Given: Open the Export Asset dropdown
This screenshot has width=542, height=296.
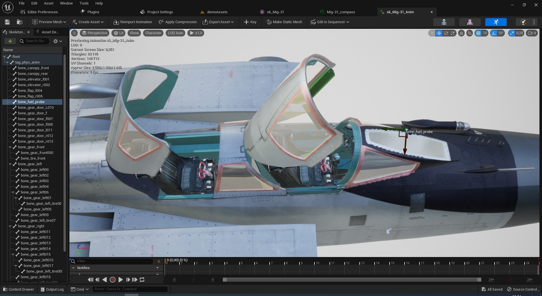Looking at the screenshot, I should [218, 22].
